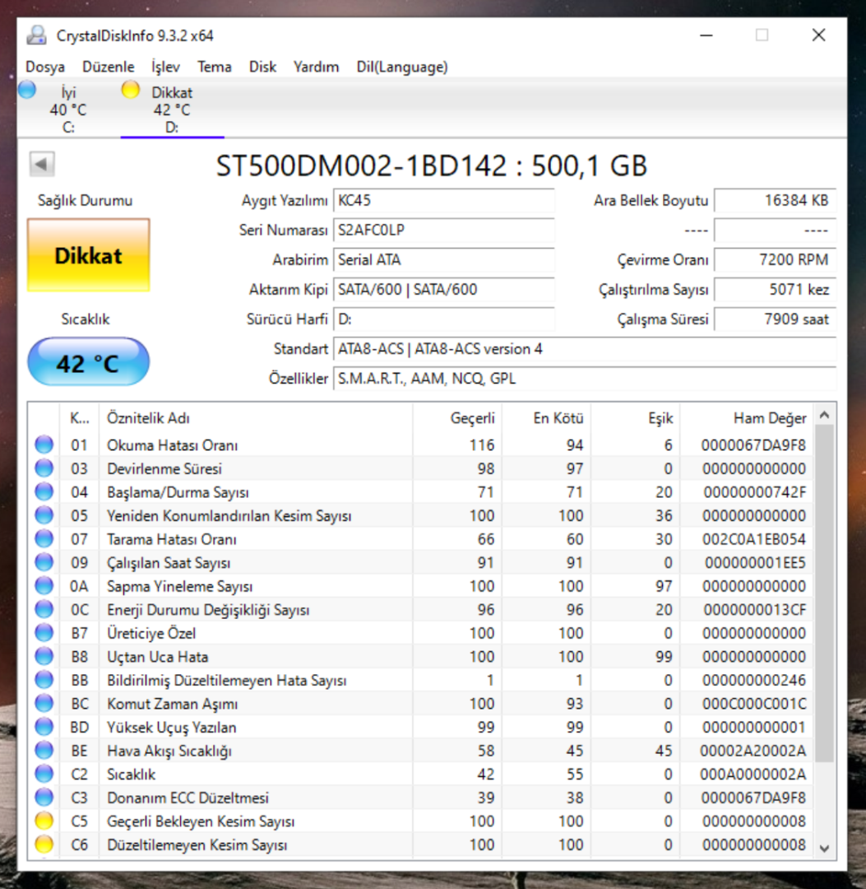Viewport: 866px width, 889px height.
Task: Click status orb of Bildirilmiş Düzeltilemeyen Hata row
Action: 44,680
